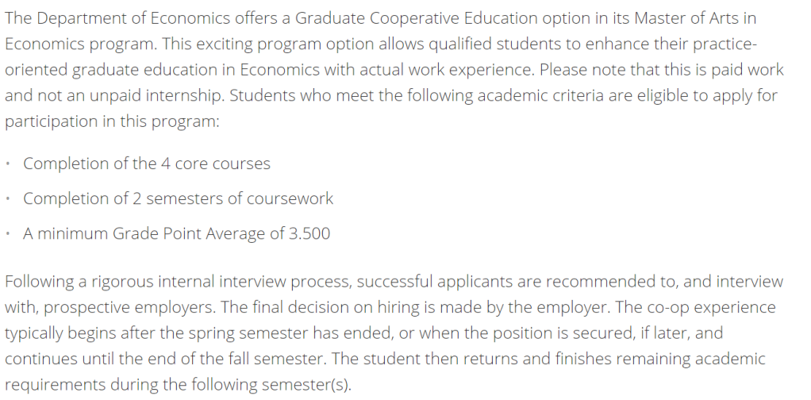Click the bullet dot before '2 semesters'
Screen dimensions: 811x400
pos(8,198)
